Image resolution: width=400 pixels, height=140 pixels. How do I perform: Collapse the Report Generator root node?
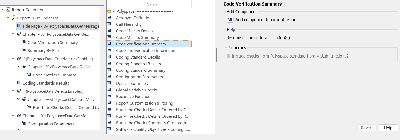[3, 10]
